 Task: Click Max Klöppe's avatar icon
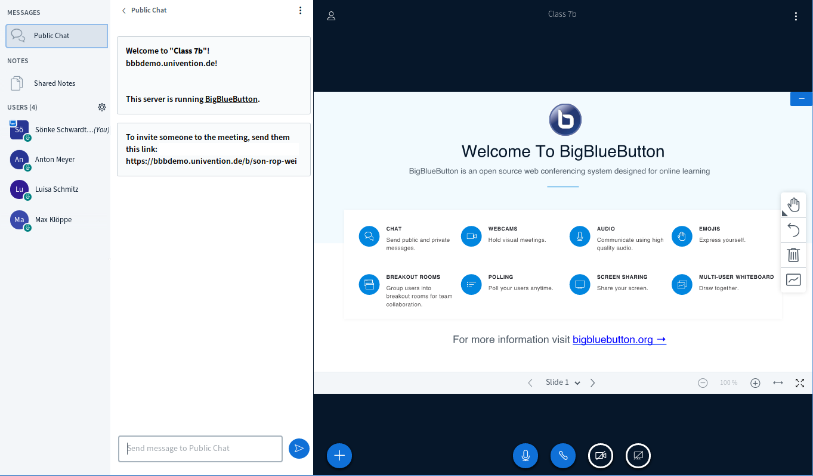(19, 220)
